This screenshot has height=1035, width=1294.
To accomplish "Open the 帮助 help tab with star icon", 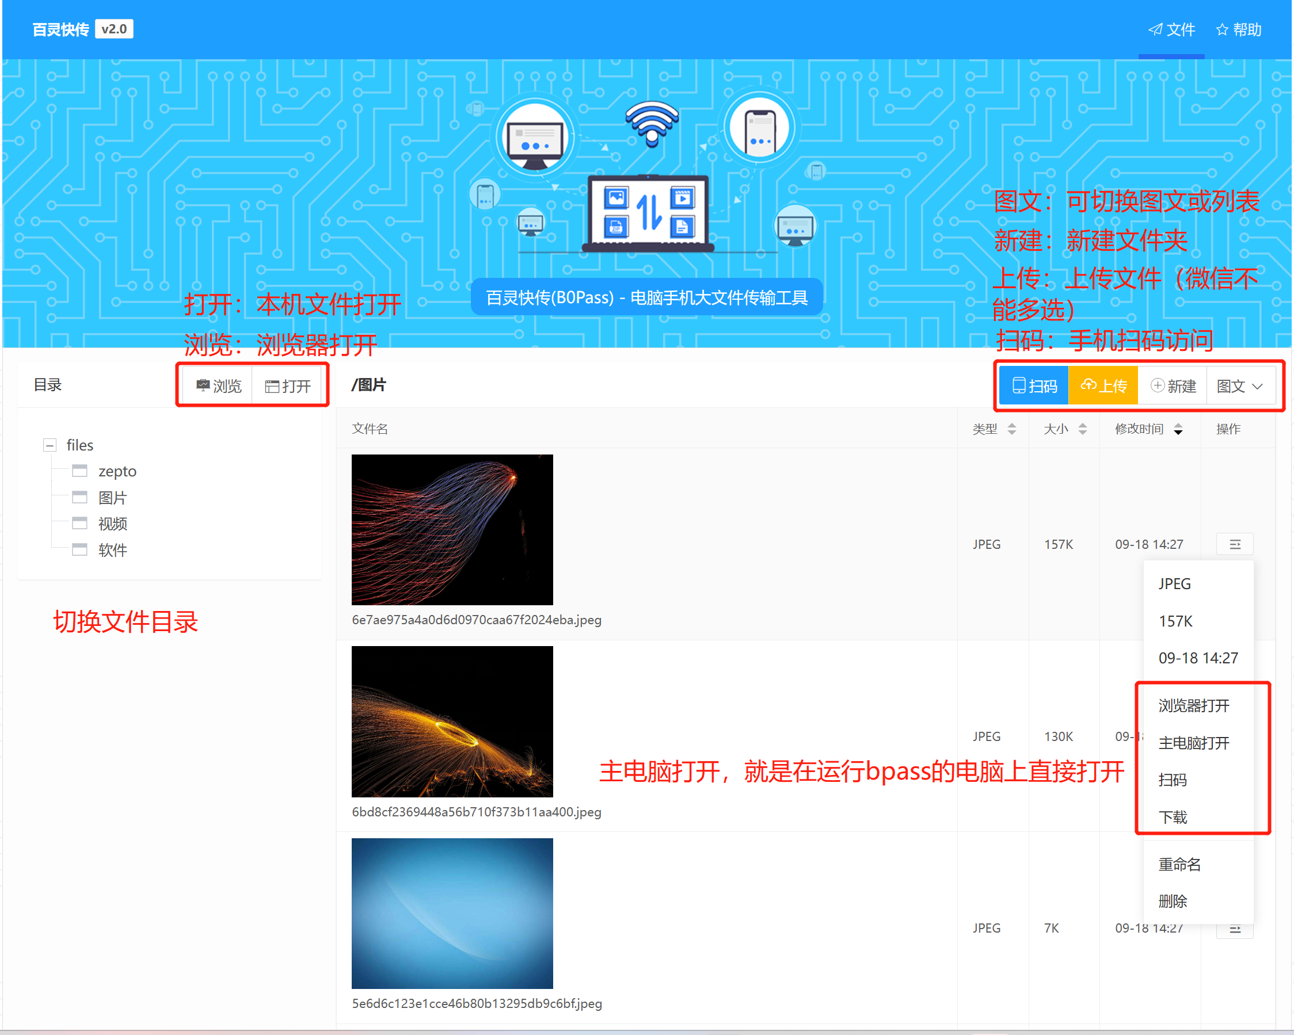I will click(1238, 29).
